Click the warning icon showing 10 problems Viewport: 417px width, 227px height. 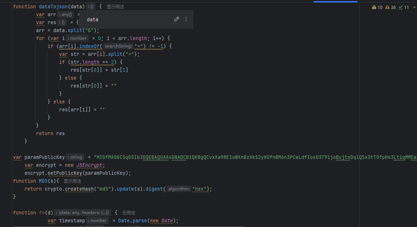[x=377, y=7]
